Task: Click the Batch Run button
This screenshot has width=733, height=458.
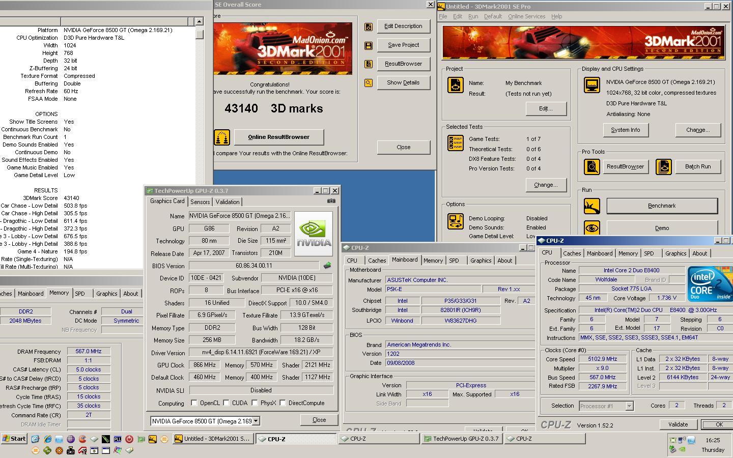Action: tap(698, 166)
